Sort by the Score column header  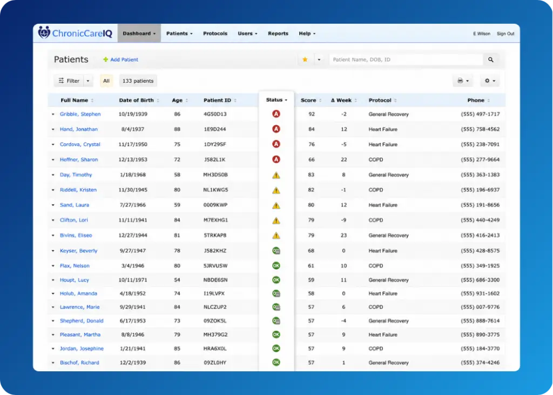pyautogui.click(x=311, y=101)
